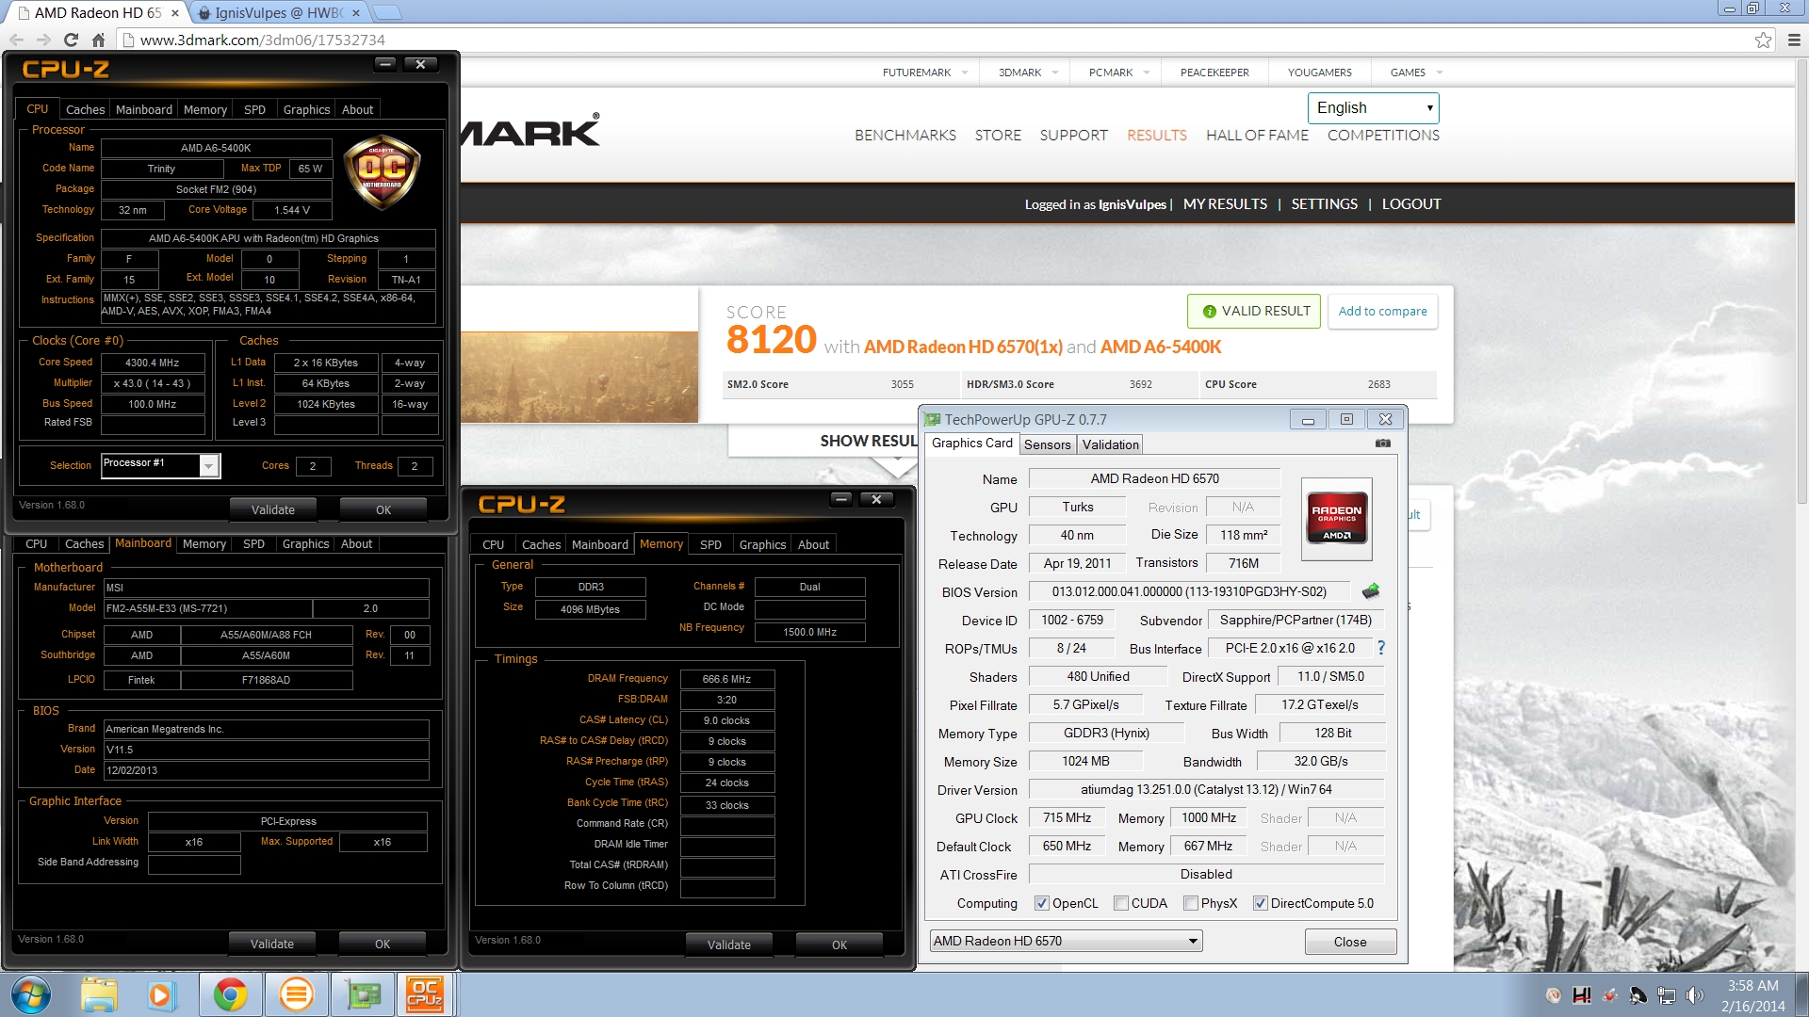This screenshot has height=1017, width=1809.
Task: Open the Processor #1 selection dropdown
Action: tap(160, 464)
